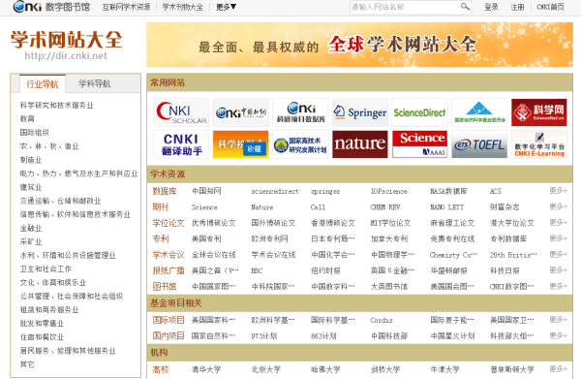Open the CNKI 翻译助手 logo tile
Screen dimensions: 581x379
[181, 144]
